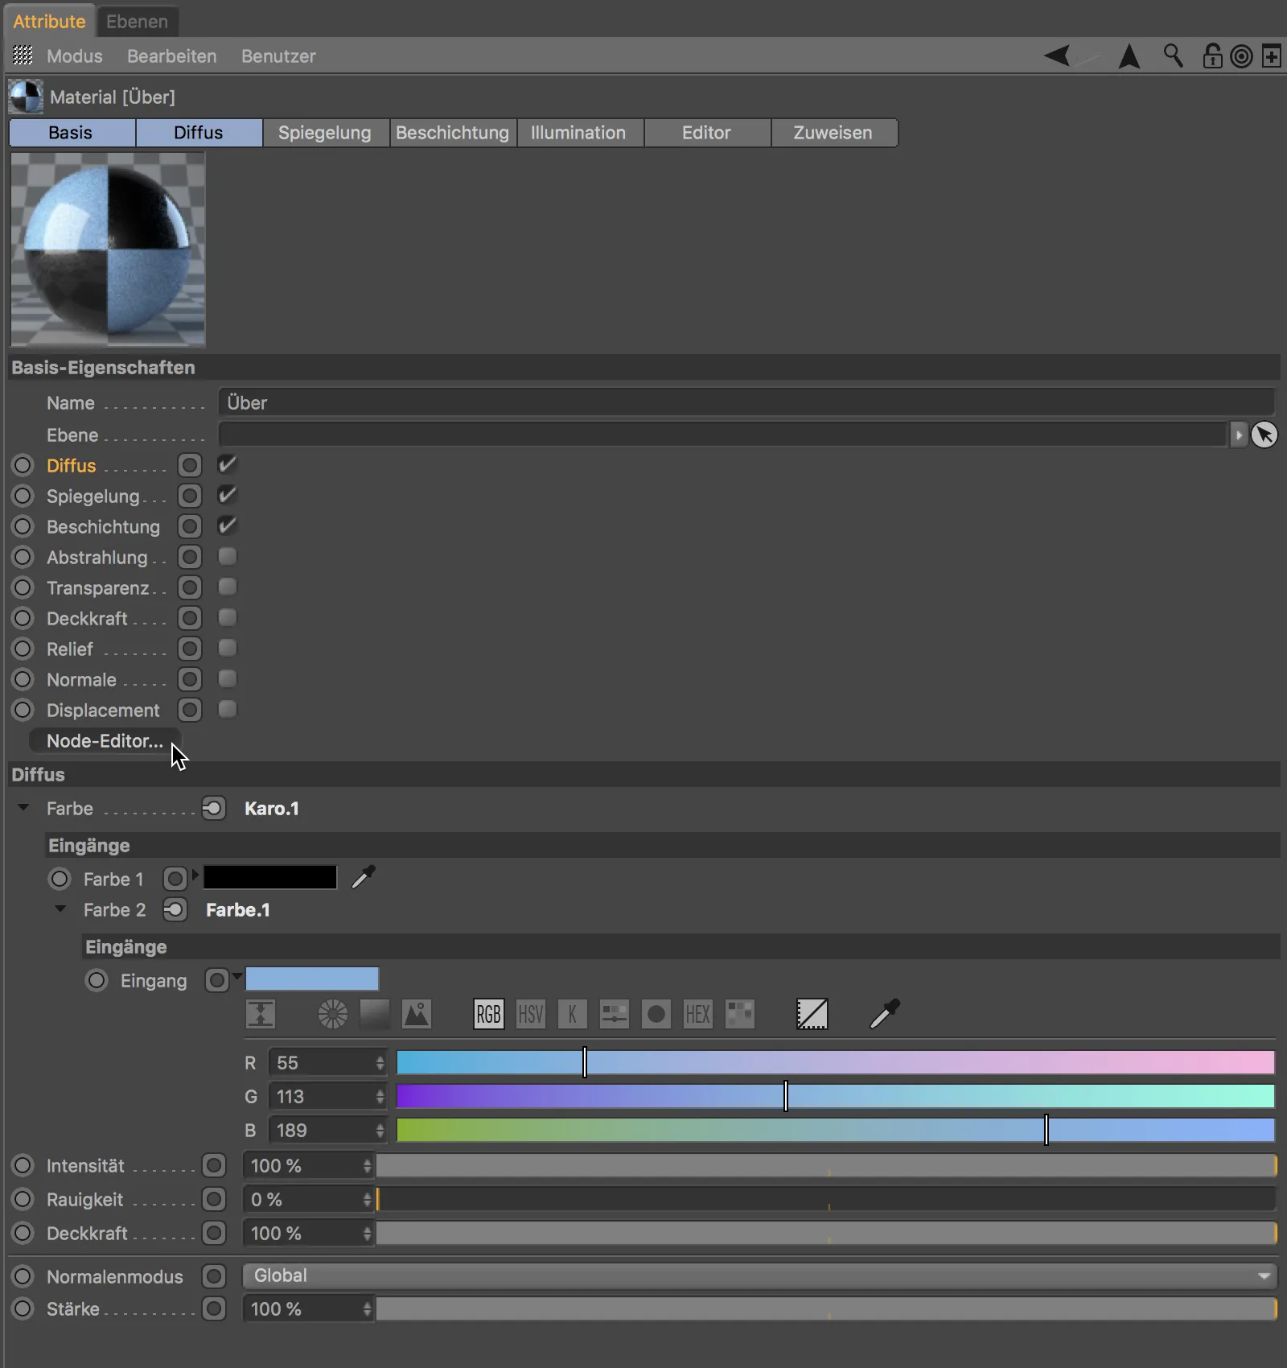Click the Farbe.1 node connection icon

point(175,909)
